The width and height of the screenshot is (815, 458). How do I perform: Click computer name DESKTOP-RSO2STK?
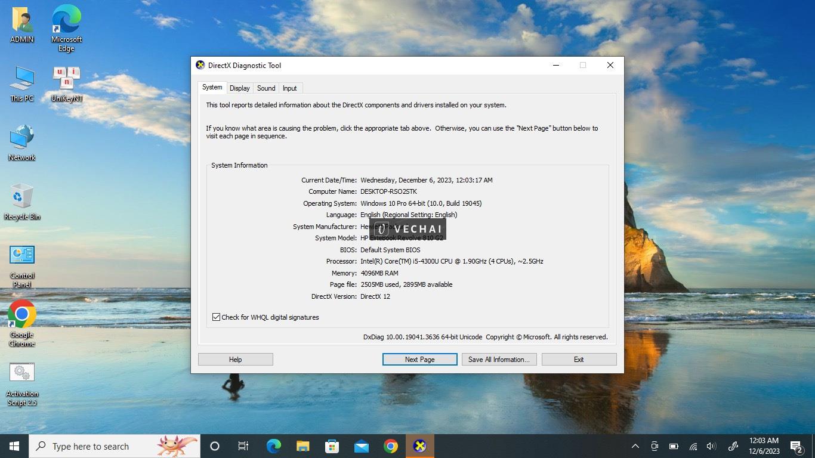[388, 191]
